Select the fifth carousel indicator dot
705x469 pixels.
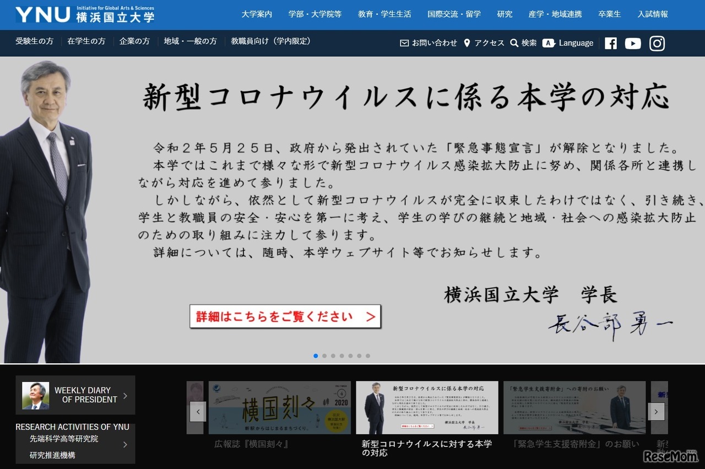350,356
